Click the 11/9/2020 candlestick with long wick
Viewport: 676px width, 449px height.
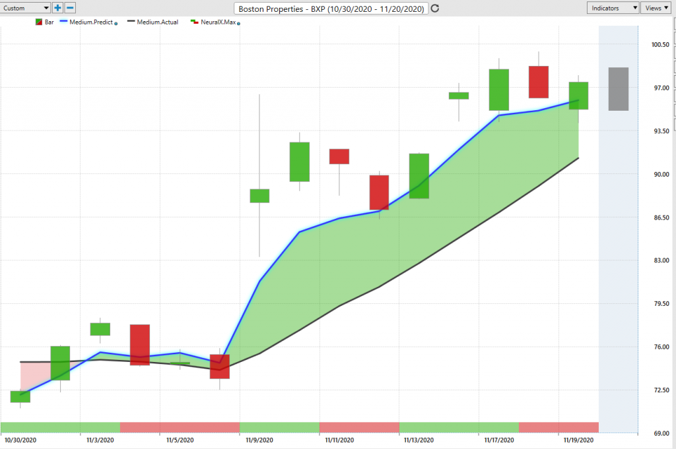point(259,195)
